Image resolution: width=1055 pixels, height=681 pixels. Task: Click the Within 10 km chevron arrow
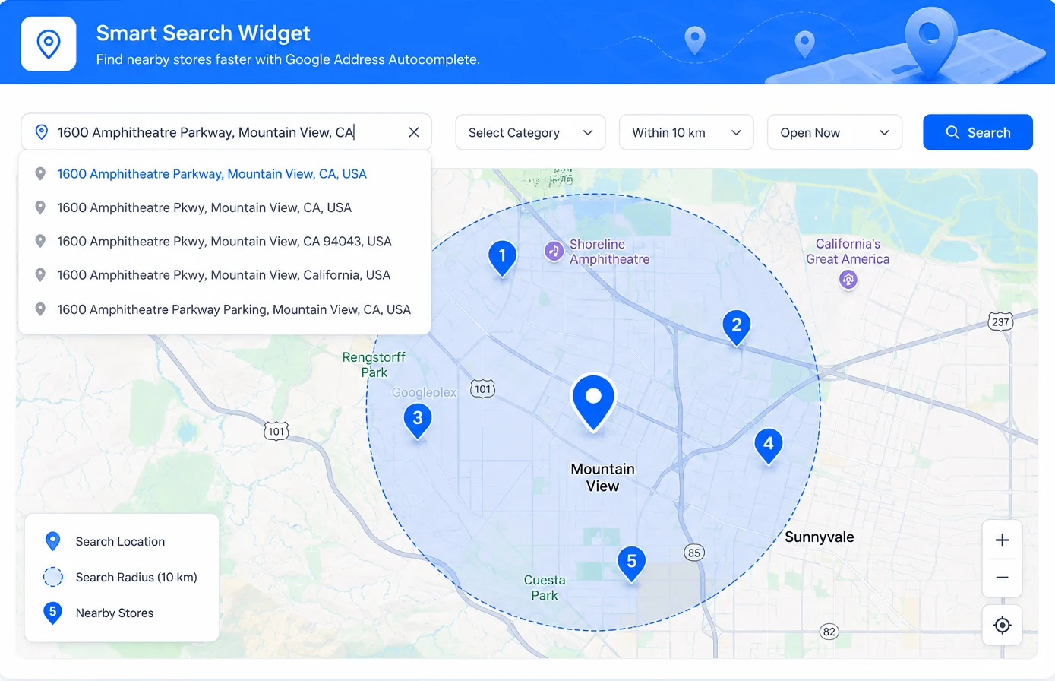point(736,132)
